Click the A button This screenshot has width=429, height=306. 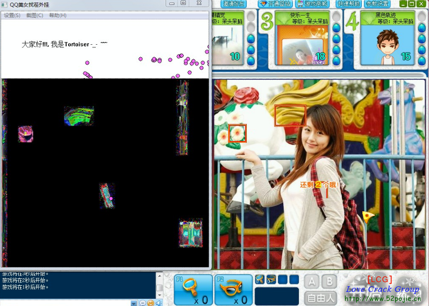pyautogui.click(x=312, y=282)
